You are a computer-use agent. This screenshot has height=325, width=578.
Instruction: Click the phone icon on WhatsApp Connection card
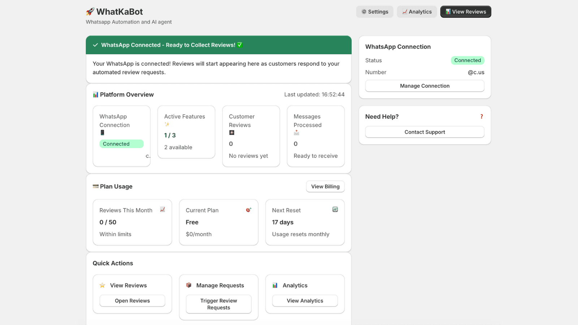click(x=103, y=133)
